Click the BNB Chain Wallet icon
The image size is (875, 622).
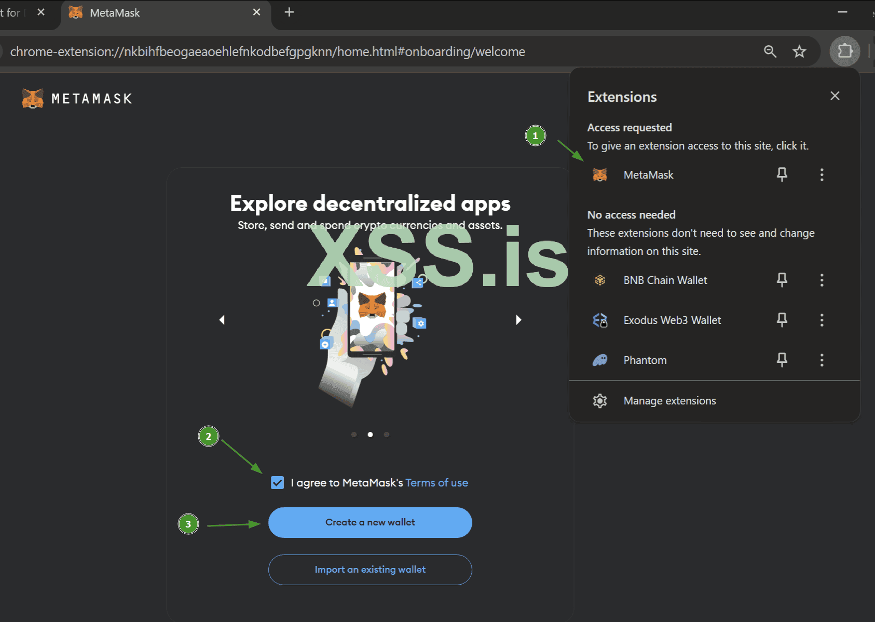(x=600, y=280)
